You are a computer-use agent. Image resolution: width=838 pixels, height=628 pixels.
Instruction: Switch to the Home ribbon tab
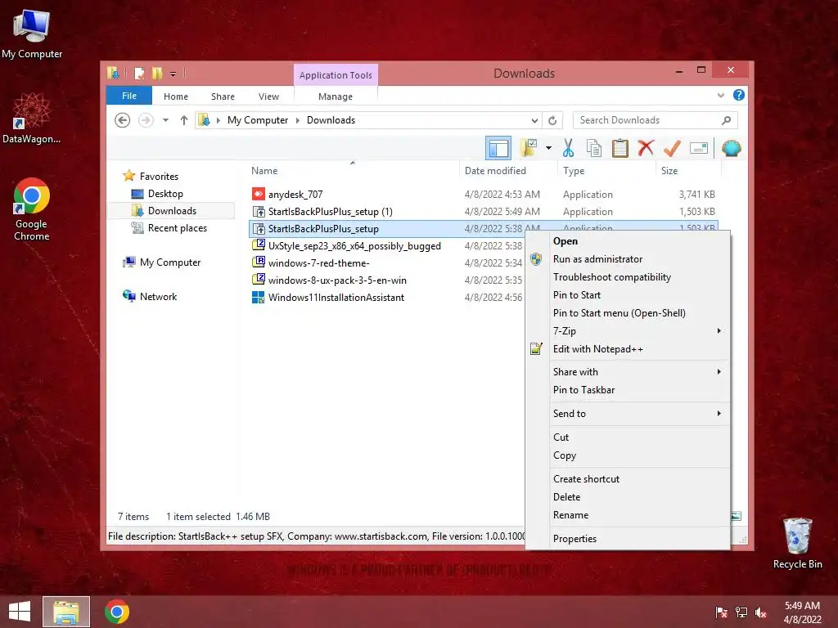click(176, 96)
